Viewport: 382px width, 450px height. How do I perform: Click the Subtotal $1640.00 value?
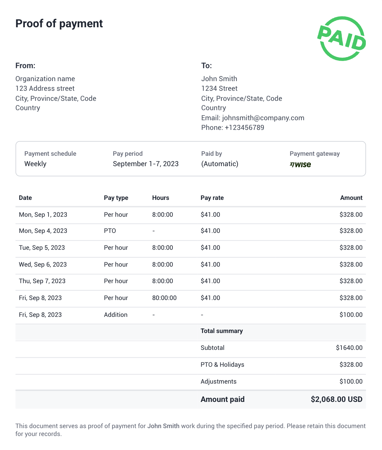pyautogui.click(x=349, y=348)
